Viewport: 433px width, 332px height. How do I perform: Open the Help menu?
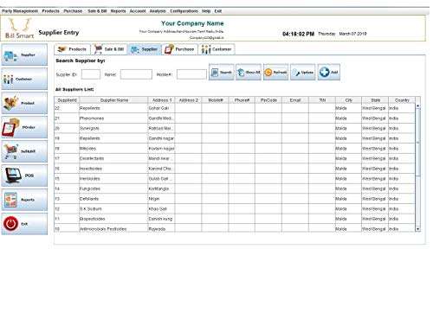[206, 11]
